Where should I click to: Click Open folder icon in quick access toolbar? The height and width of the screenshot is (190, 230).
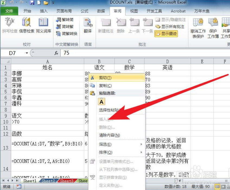pos(46,3)
